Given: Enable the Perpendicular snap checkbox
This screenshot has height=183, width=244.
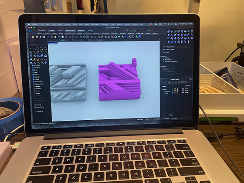Looking at the screenshot, I should coord(34,84).
